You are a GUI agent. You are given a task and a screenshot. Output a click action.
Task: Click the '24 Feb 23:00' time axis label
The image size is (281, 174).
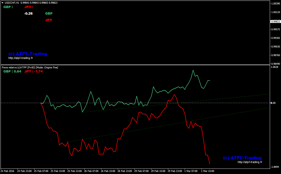point(24,171)
